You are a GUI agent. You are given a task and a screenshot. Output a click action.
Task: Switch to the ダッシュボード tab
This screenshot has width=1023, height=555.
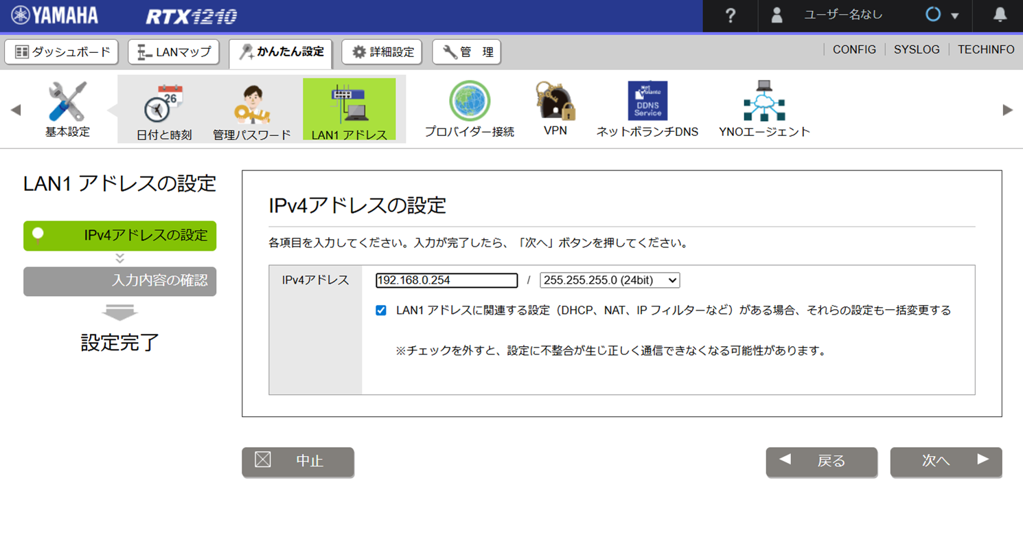coord(61,52)
